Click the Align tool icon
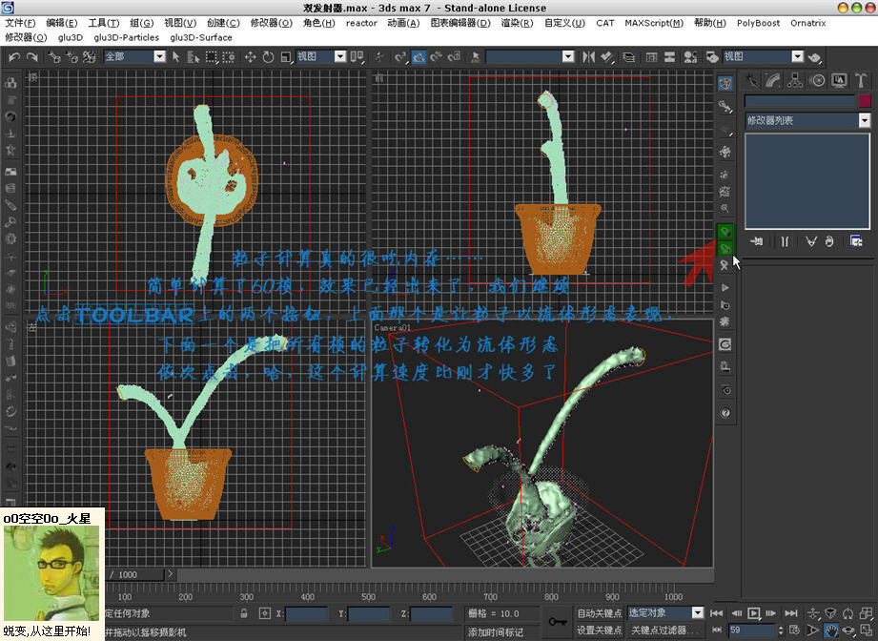The image size is (878, 641). [606, 56]
